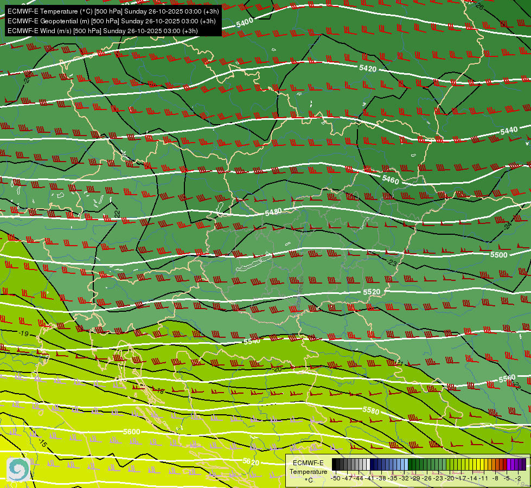
Task: Click the 5520 geopotential contour label
Action: pyautogui.click(x=372, y=292)
